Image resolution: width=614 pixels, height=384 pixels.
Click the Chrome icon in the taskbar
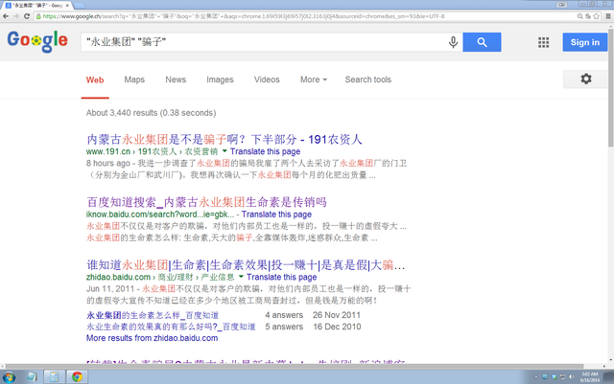tap(77, 377)
